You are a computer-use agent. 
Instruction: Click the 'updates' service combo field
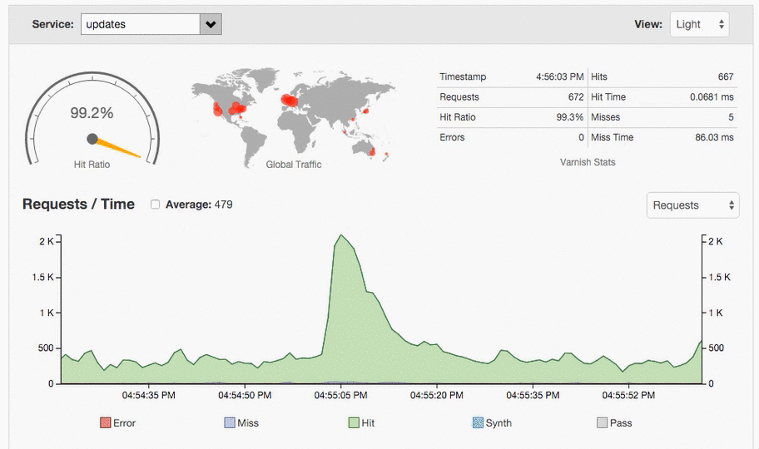pyautogui.click(x=141, y=24)
